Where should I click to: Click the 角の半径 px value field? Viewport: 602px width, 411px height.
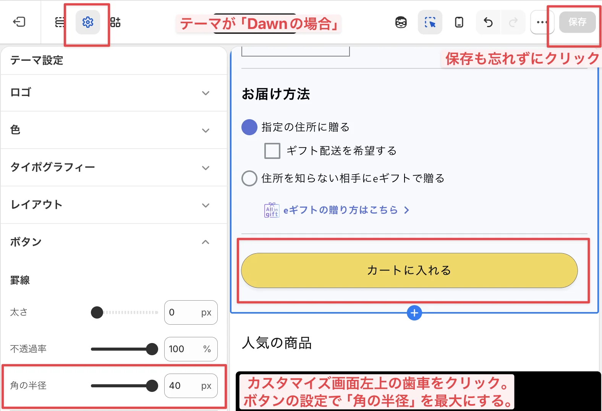click(x=191, y=386)
